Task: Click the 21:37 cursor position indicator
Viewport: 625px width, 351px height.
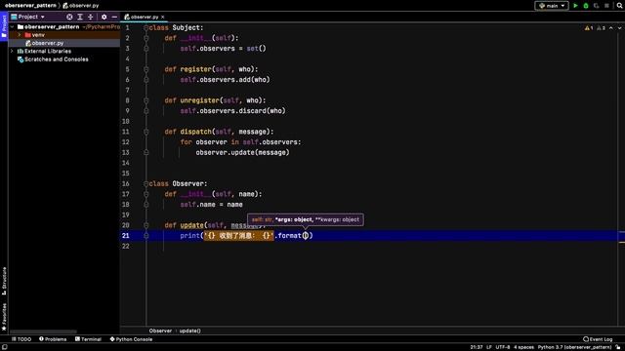Action: pos(477,347)
